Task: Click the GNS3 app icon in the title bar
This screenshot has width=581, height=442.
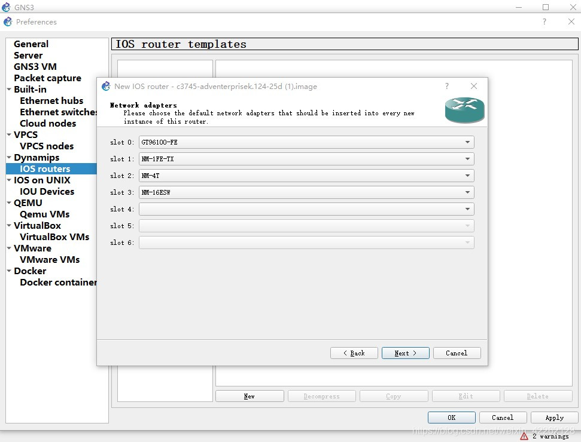Action: pyautogui.click(x=6, y=7)
